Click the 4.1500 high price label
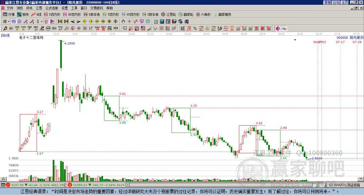Viewport: 364px width, 195px height. point(70,43)
